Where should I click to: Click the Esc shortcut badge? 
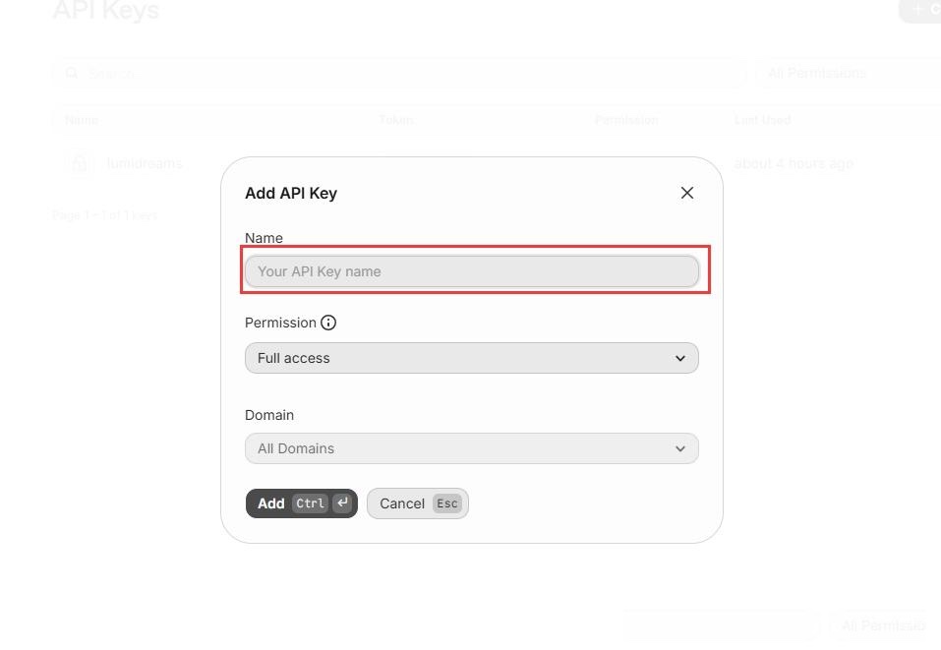[x=447, y=503]
